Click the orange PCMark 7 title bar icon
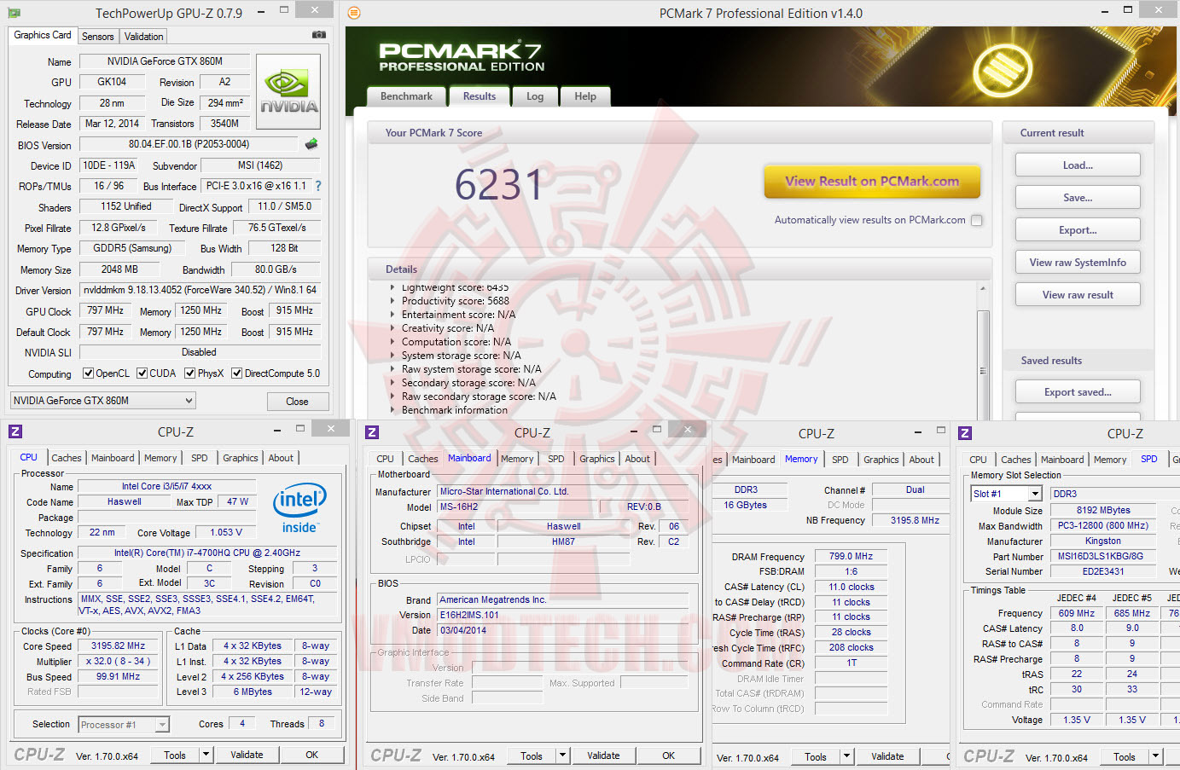Screen dimensions: 1180x770 point(354,13)
